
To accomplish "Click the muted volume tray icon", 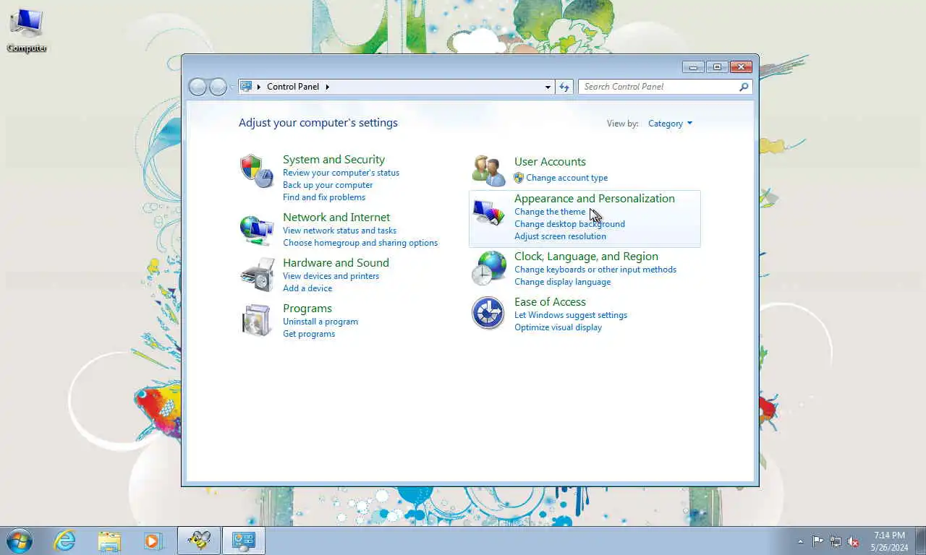I will [x=853, y=541].
